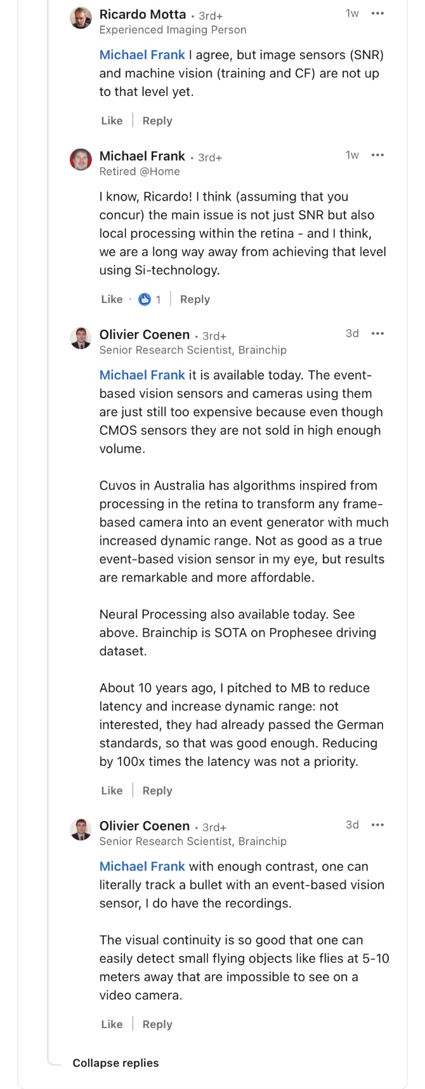Screen dimensions: 425x1089
Task: Open more options on Ricardo Motta's comment
Action: tap(377, 13)
